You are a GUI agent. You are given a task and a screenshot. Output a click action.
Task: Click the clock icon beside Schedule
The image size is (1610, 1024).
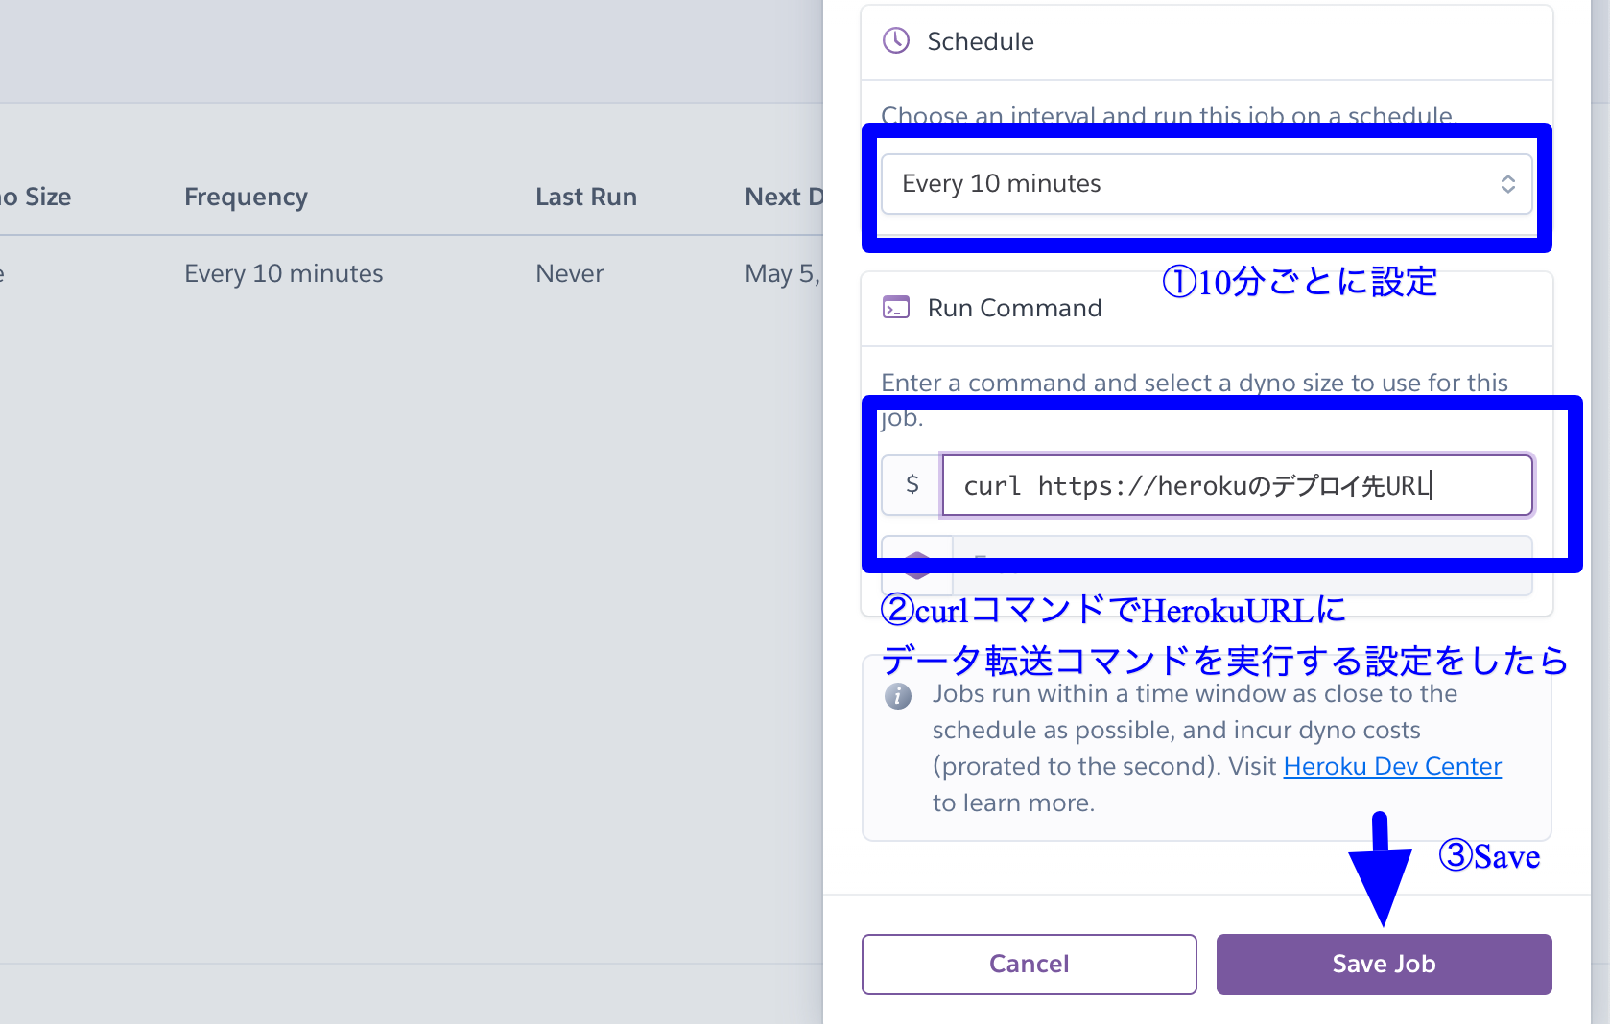pyautogui.click(x=895, y=41)
